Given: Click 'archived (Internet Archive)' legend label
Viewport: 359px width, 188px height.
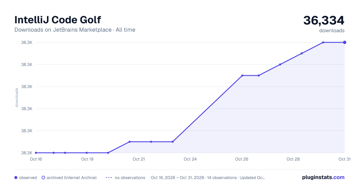Looking at the screenshot, I should click(72, 178).
